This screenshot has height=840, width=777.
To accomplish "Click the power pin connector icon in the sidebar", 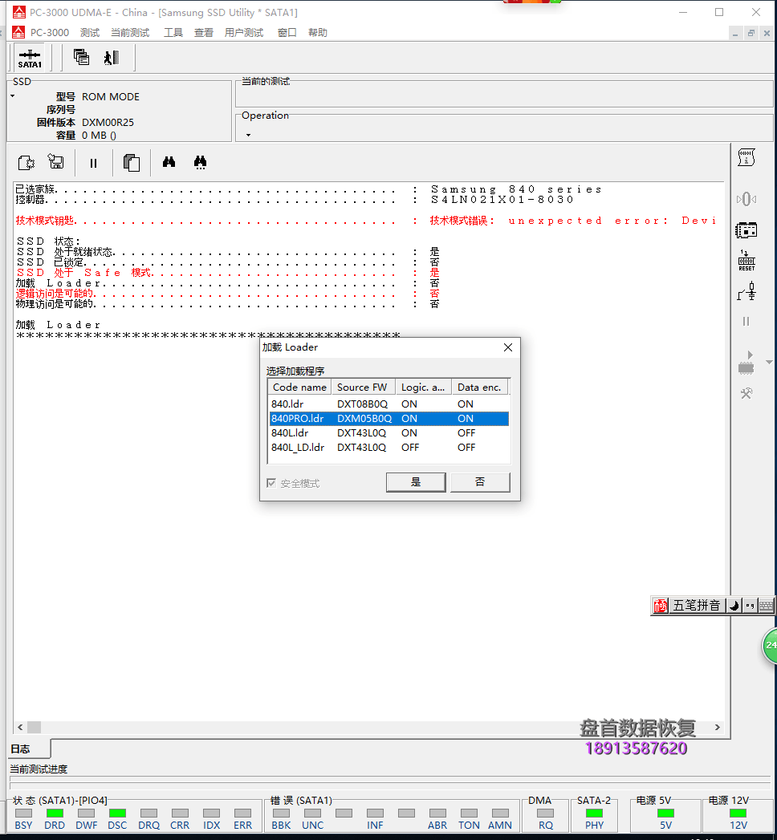I will pos(746,291).
